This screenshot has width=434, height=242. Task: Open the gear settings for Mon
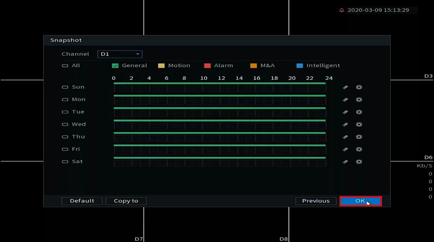359,100
